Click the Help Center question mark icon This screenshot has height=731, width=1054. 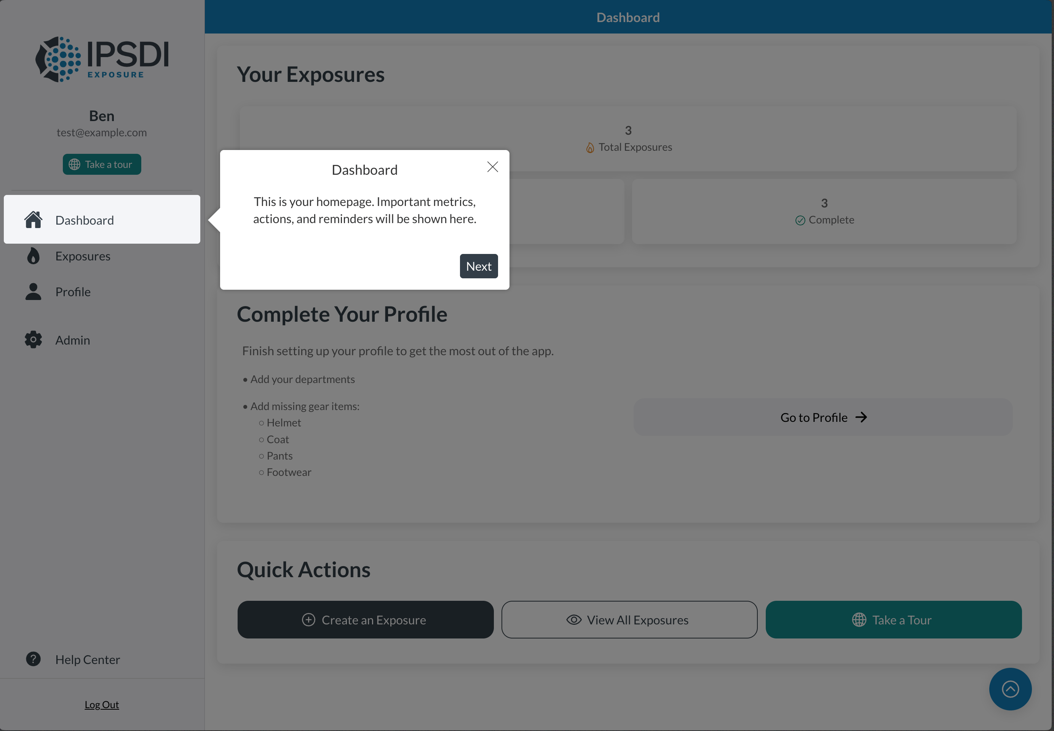pos(34,659)
